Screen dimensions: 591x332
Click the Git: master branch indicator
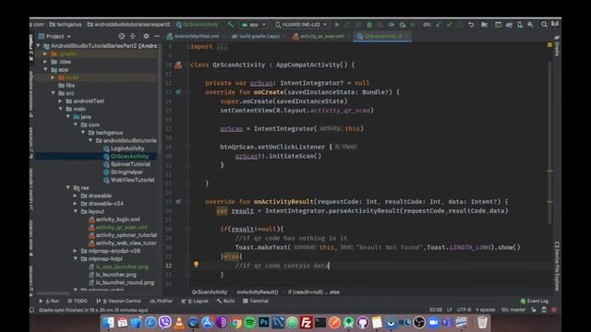[513, 310]
